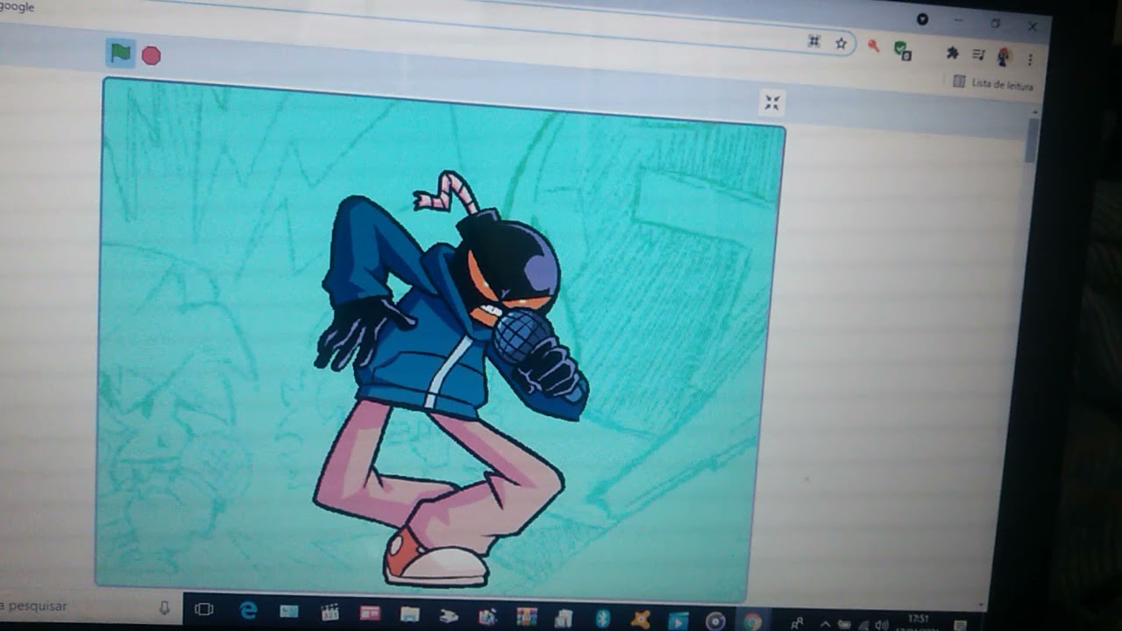Open tab search dropdown arrow
This screenshot has height=631, width=1122.
(922, 18)
